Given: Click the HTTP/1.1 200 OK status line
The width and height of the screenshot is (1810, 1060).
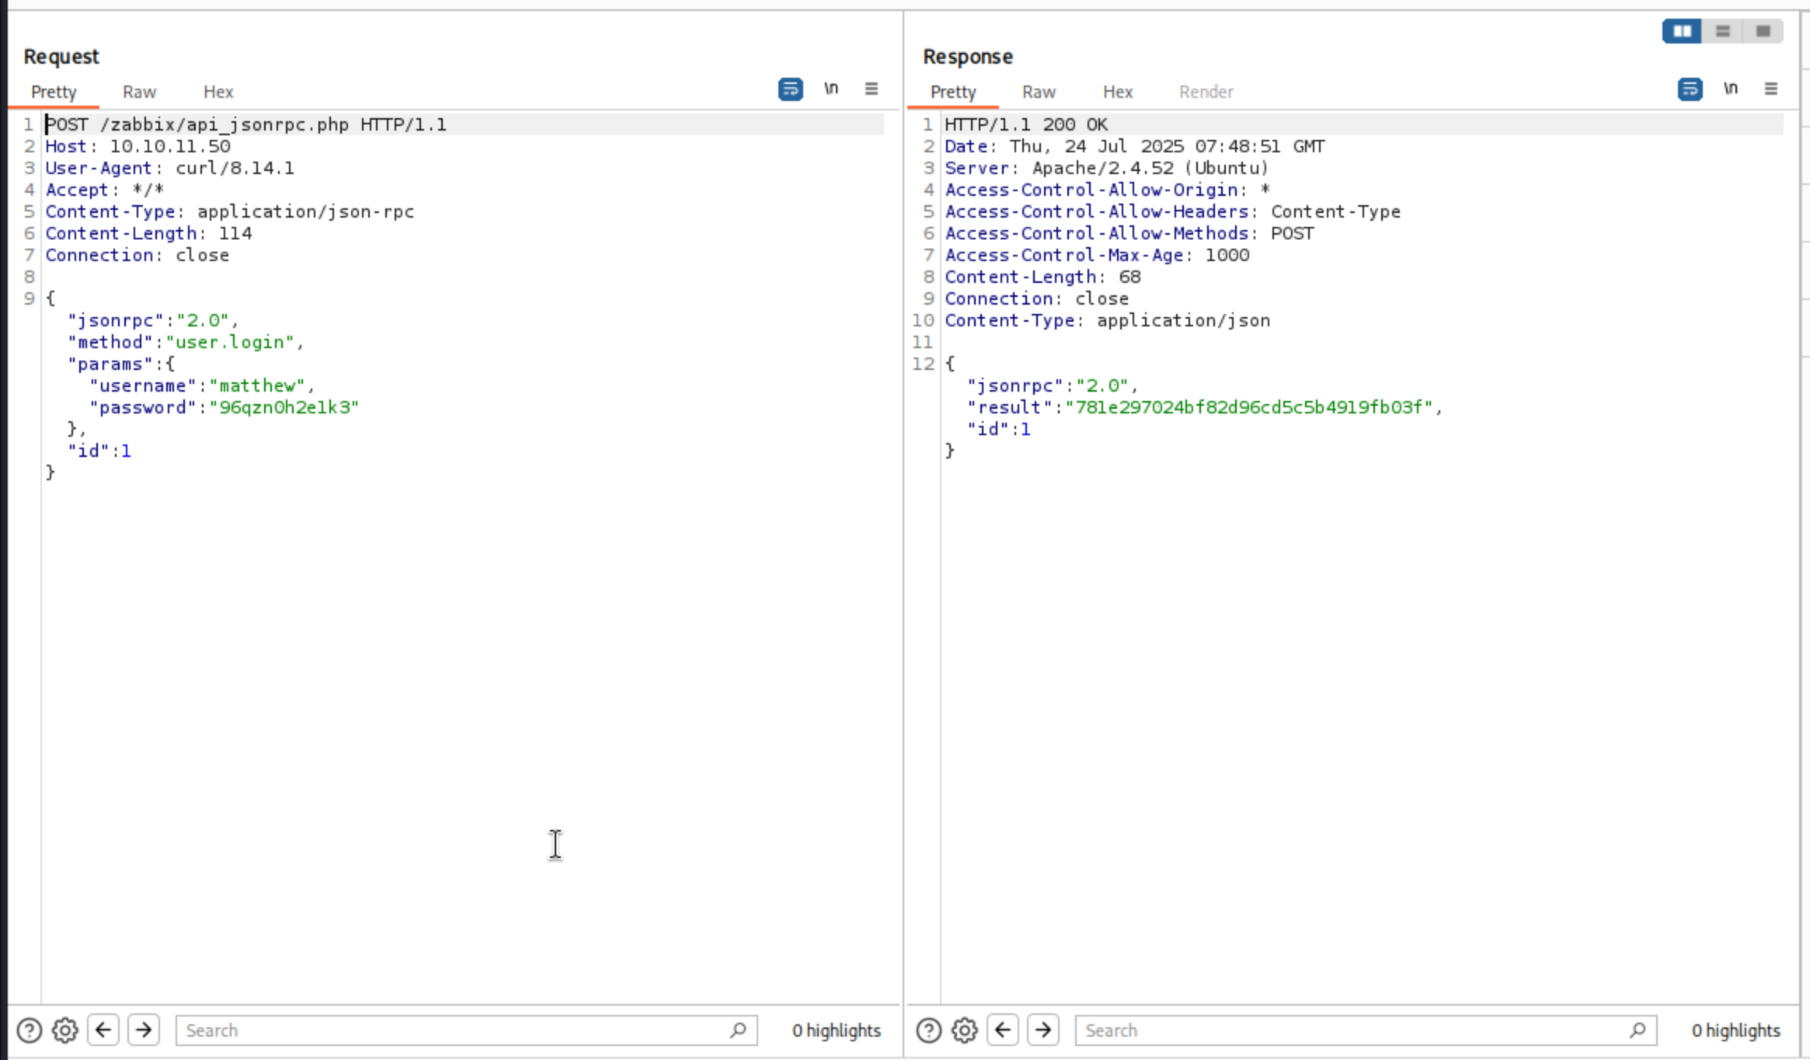Looking at the screenshot, I should 1026,124.
